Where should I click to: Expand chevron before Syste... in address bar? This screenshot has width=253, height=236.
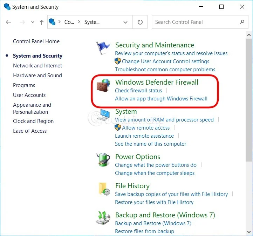click(79, 22)
